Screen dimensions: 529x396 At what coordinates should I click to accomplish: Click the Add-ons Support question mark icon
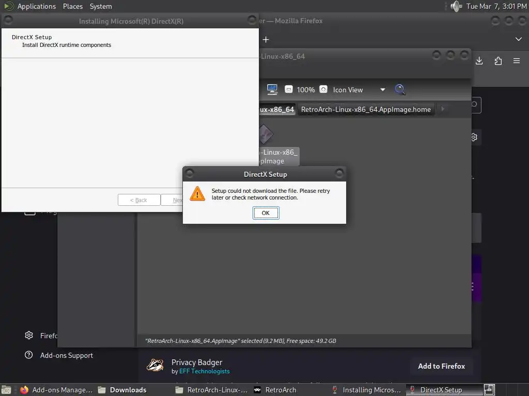pyautogui.click(x=29, y=355)
